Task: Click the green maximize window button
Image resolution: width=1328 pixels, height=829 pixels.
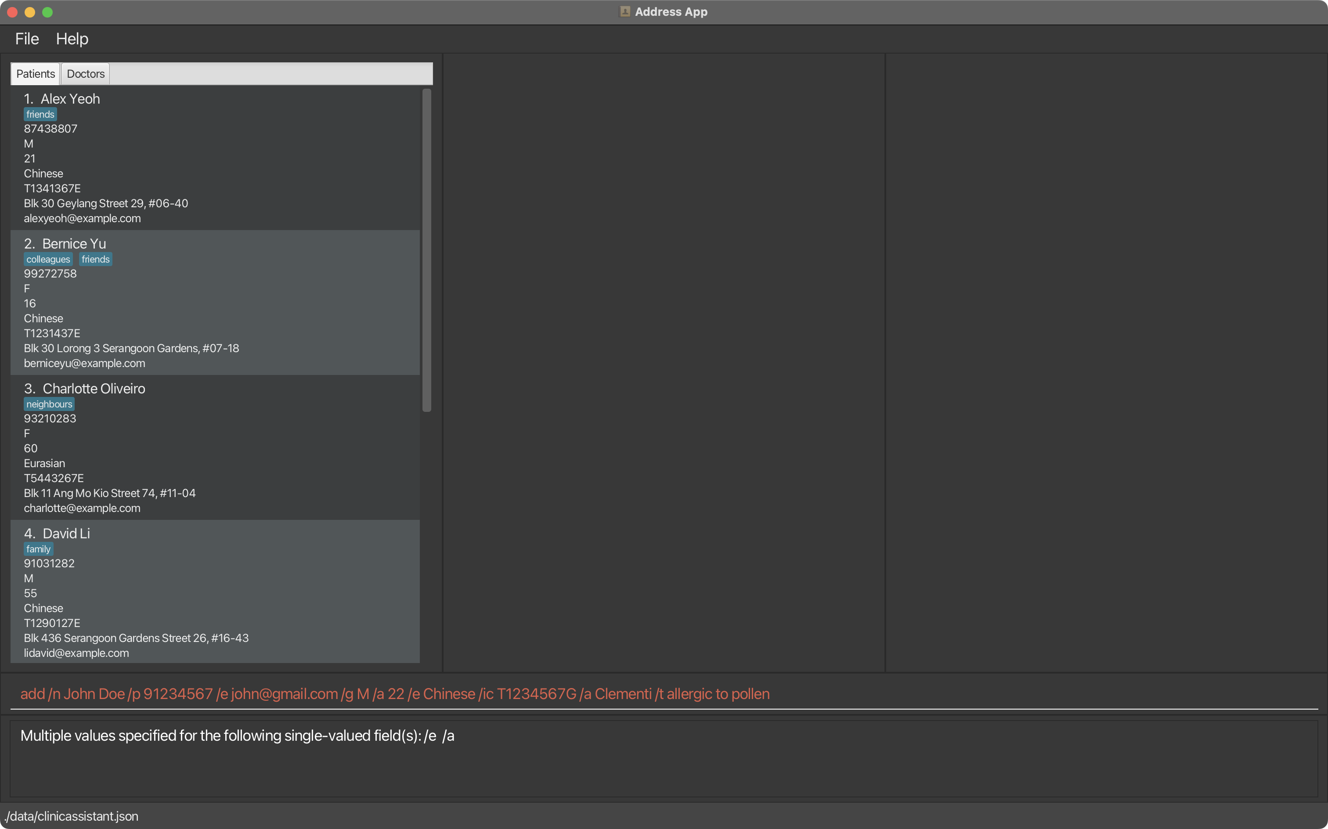Action: click(48, 12)
